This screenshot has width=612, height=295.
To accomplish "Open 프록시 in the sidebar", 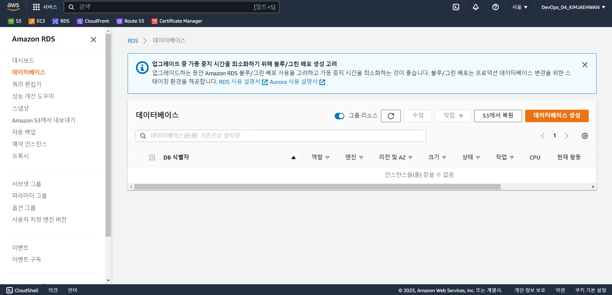I will (20, 156).
